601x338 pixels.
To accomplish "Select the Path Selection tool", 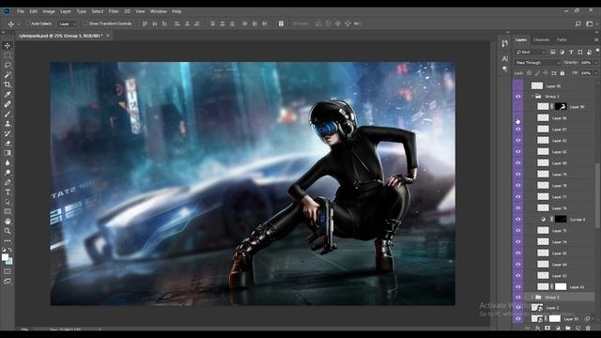I will (8, 202).
